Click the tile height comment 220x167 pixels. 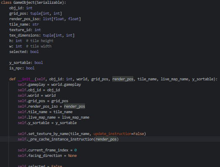point(40,41)
